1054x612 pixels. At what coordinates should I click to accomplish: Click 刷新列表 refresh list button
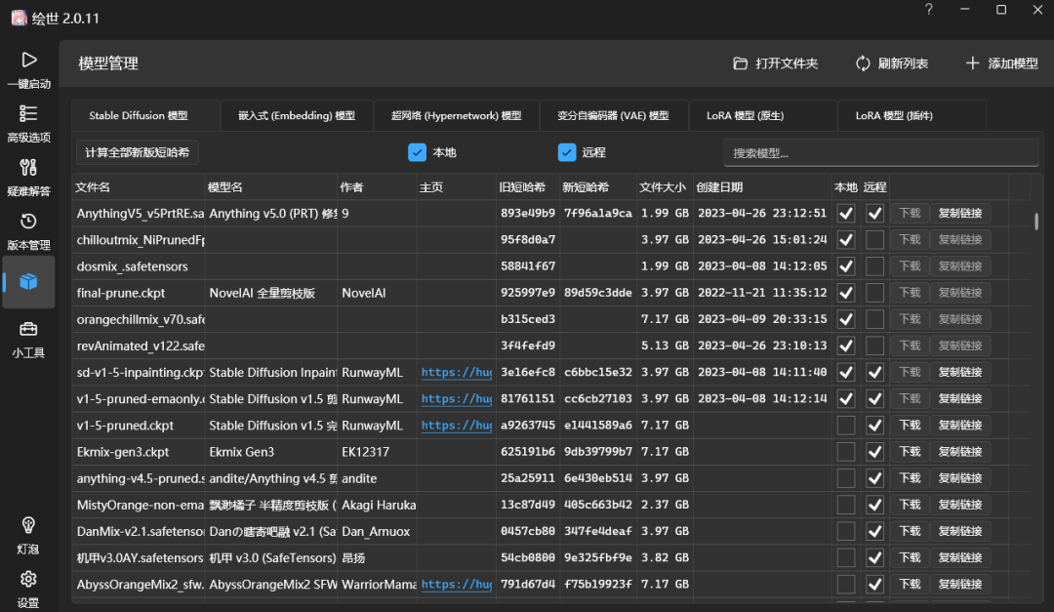click(891, 63)
